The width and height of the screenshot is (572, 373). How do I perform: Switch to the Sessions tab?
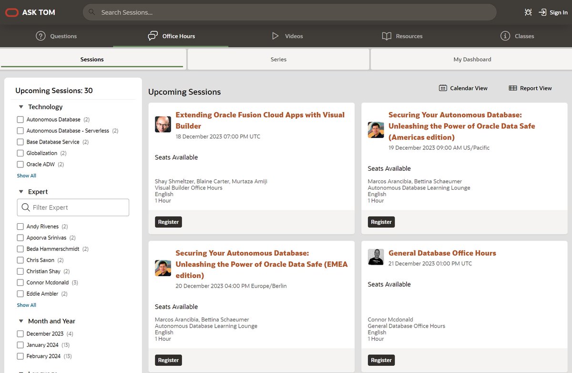pos(92,60)
